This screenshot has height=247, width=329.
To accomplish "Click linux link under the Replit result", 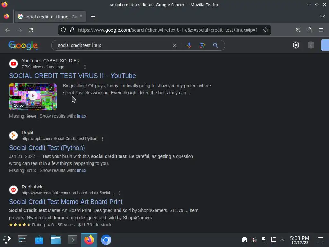I will 82,170.
